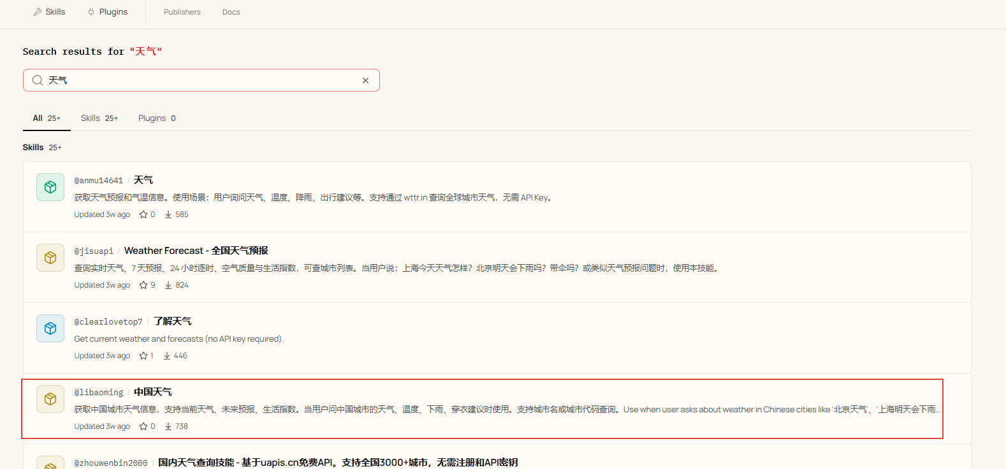Screen dimensions: 1006x469
Task: Click download icon showing 446
Action: pos(167,356)
